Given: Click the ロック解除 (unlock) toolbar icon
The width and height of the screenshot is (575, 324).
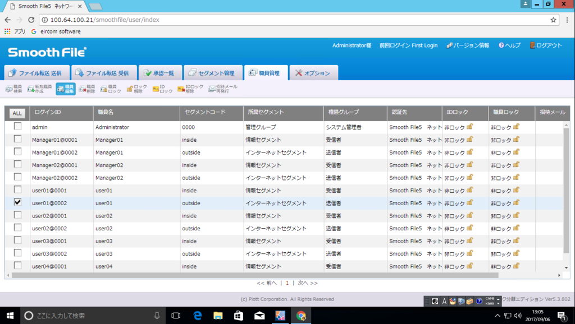Looking at the screenshot, I should (137, 89).
